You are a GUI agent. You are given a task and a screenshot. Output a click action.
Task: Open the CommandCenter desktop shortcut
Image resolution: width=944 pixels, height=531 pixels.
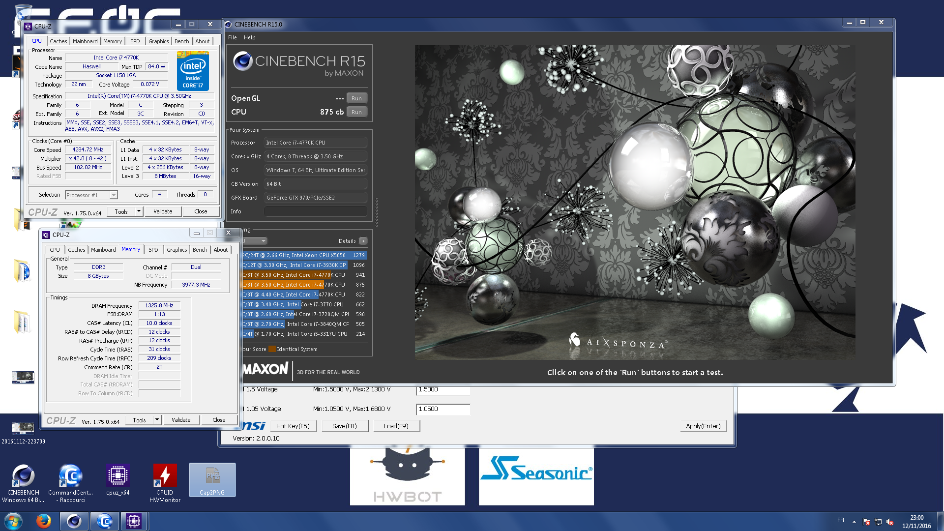point(70,483)
